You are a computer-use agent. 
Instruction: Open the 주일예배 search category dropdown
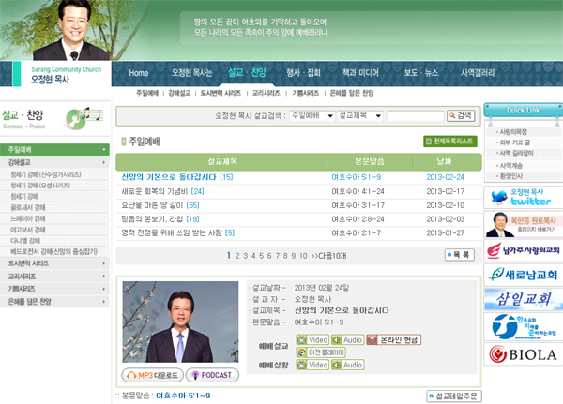311,115
